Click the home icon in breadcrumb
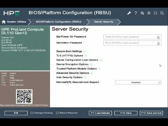This screenshot has height=126, width=168. pyautogui.click(x=3, y=22)
